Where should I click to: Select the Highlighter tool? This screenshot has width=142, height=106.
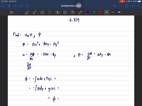click(35, 12)
